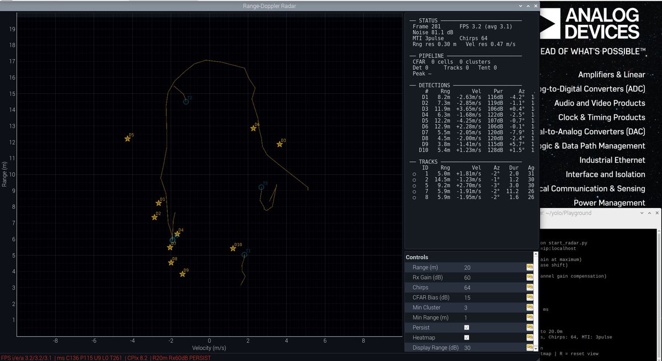Click the Noise 81.1 dB status text

(x=433, y=33)
